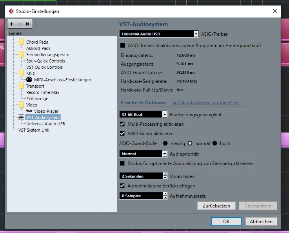Image resolution: width=289 pixels, height=233 pixels.
Task: Click the 0 Samples value field
Action: 141,196
